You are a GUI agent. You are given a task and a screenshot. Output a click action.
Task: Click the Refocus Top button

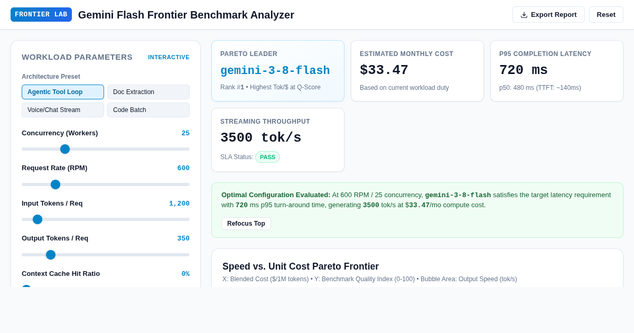[x=246, y=224]
